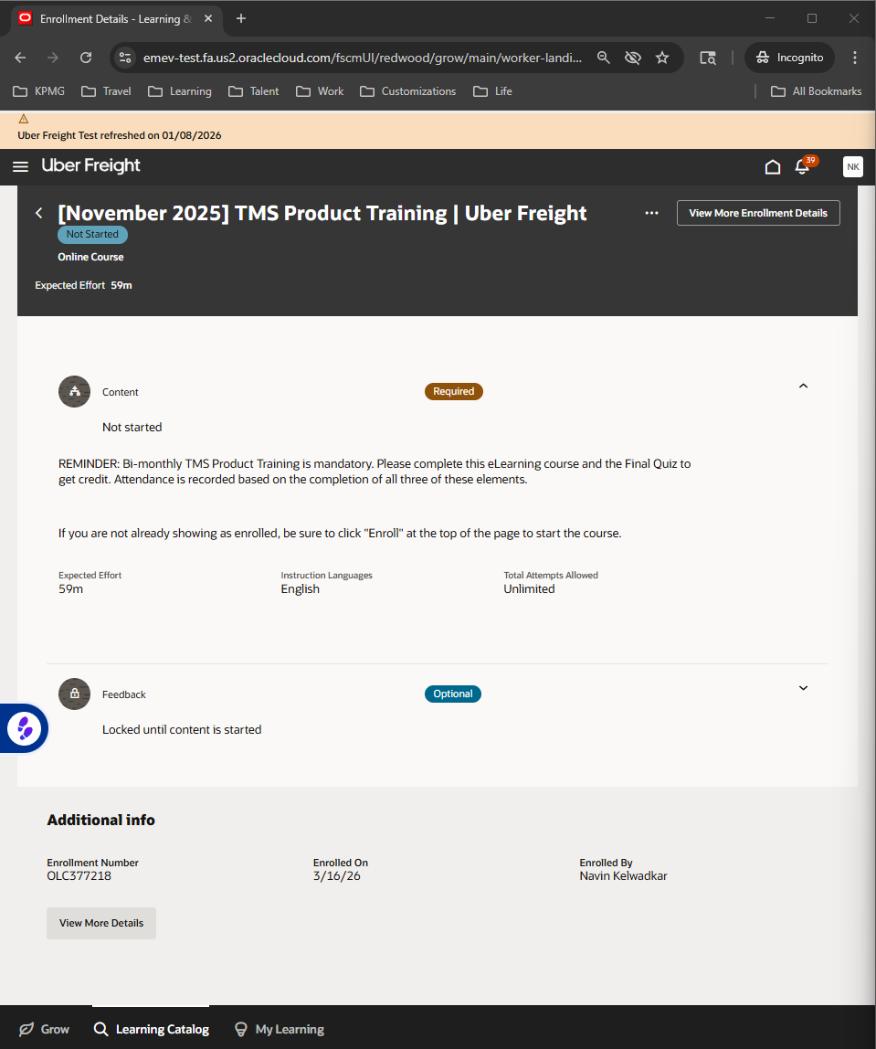Open site information icon in address bar
The height and width of the screenshot is (1049, 876).
(x=125, y=58)
